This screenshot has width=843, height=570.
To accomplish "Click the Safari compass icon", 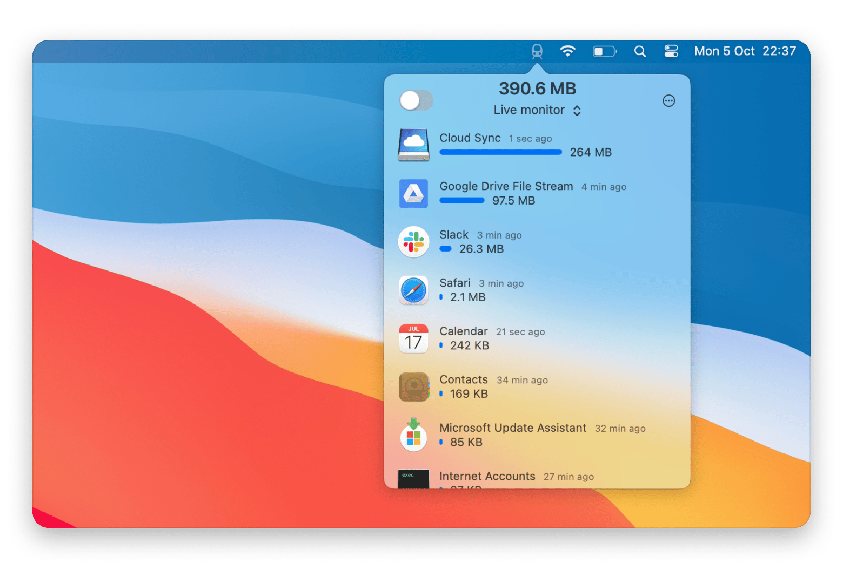I will [413, 290].
